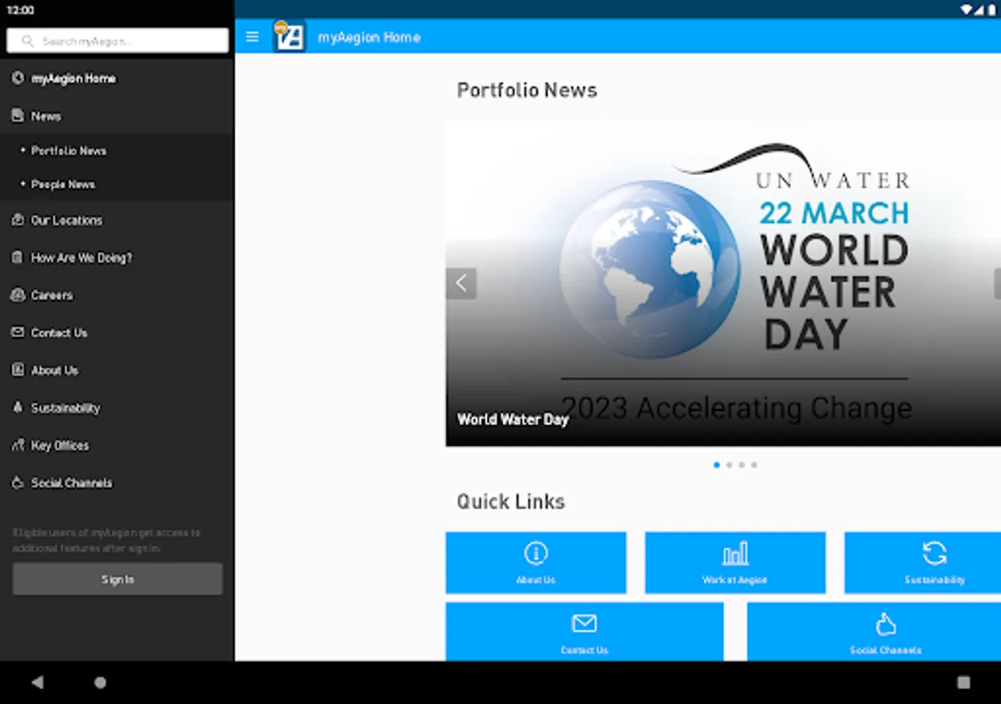Select the first carousel pagination dot
The image size is (1001, 704).
point(716,465)
